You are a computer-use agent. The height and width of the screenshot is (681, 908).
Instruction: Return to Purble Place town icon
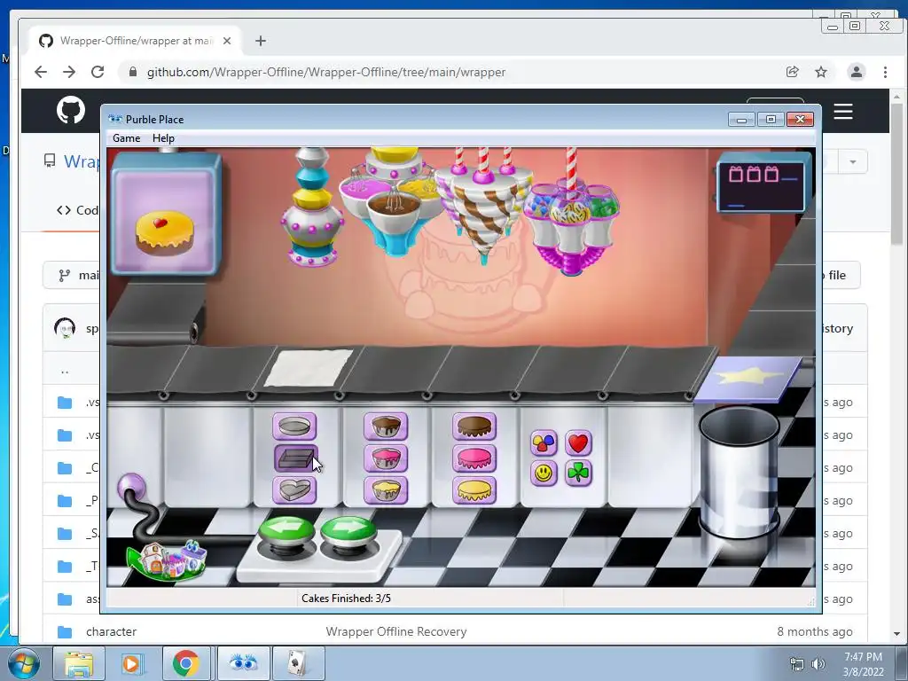pyautogui.click(x=168, y=560)
